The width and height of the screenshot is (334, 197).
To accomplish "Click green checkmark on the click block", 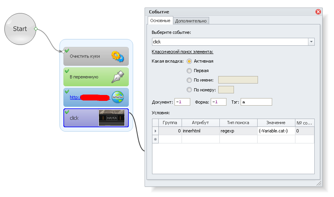I will click(67, 112).
